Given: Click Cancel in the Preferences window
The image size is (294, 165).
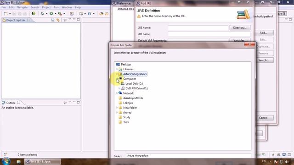Looking at the screenshot, I should tap(263, 118).
